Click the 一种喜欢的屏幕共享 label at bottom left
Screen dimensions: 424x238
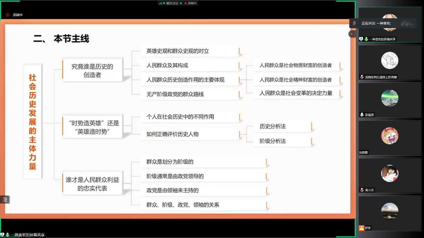[x=28, y=235]
